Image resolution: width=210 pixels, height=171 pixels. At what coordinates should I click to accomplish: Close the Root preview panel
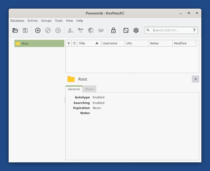[x=196, y=79]
